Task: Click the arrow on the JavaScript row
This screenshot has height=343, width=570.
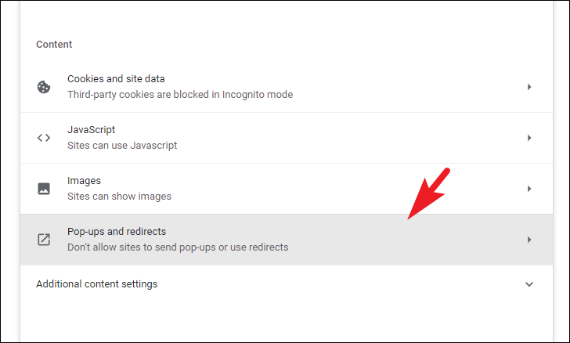Action: tap(529, 138)
